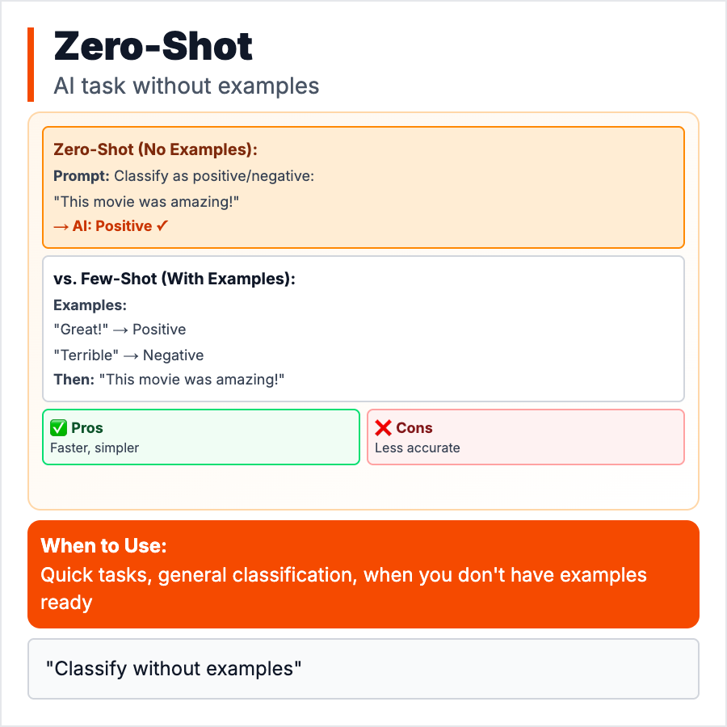Click the 'When to Use:' banner heading
Viewport: 727px width, 727px height.
104,545
